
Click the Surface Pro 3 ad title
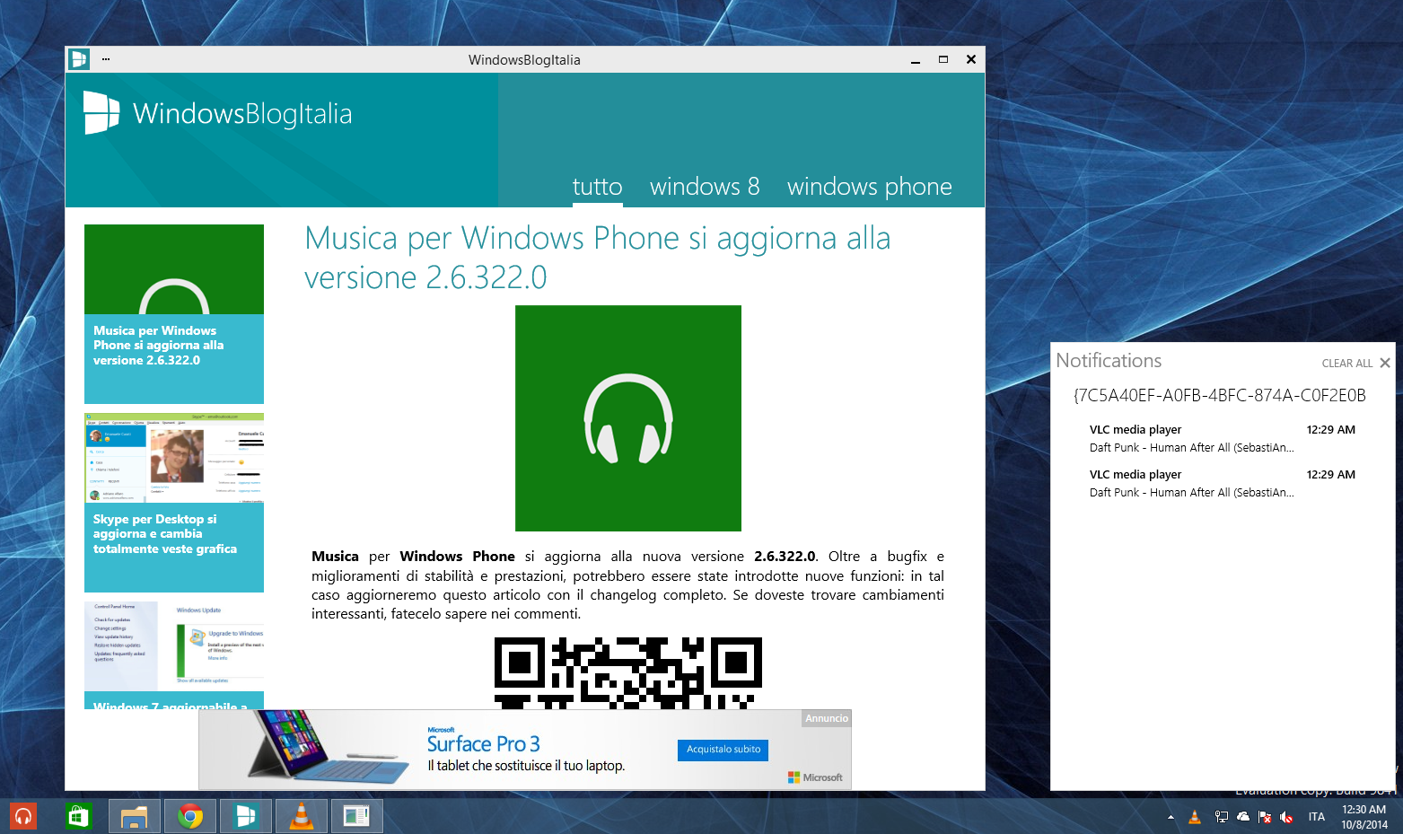pyautogui.click(x=483, y=744)
